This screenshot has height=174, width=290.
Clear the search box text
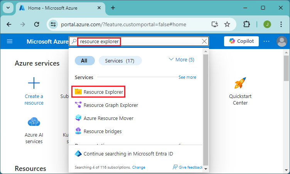click(204, 41)
